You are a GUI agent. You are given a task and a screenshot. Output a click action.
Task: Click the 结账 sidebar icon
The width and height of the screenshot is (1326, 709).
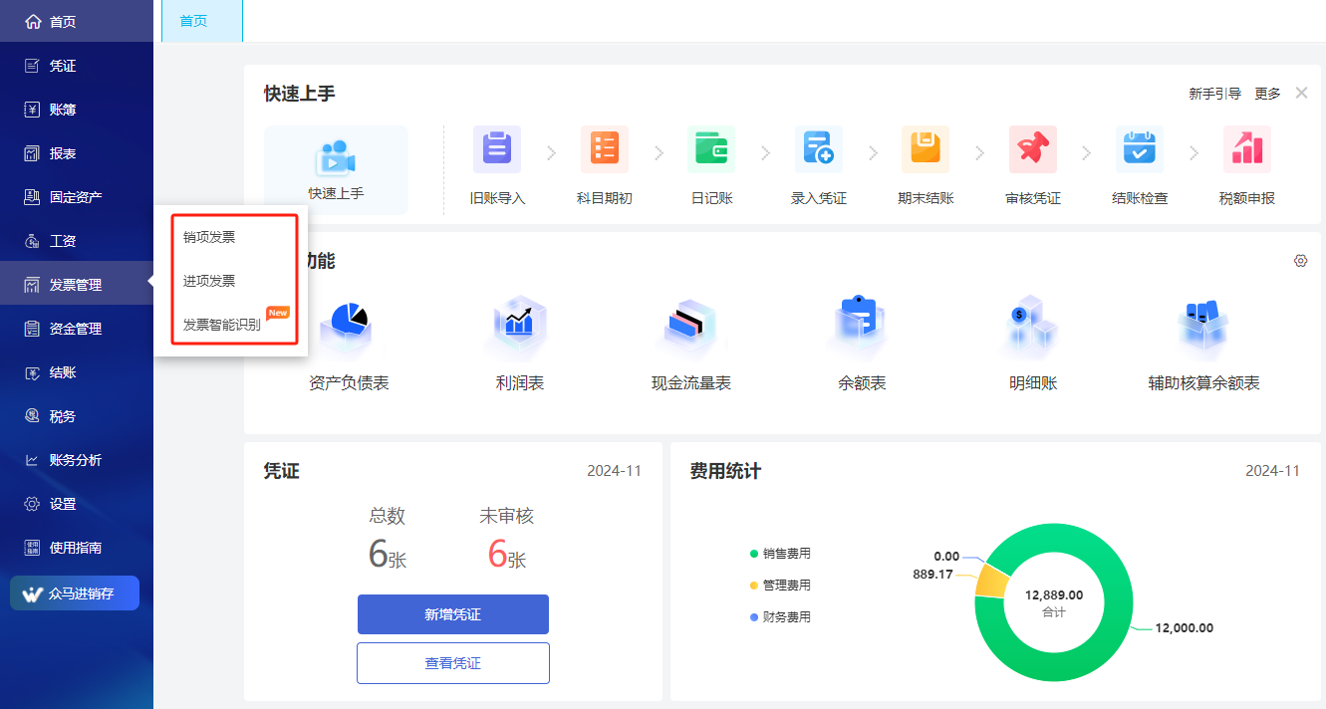pyautogui.click(x=32, y=372)
